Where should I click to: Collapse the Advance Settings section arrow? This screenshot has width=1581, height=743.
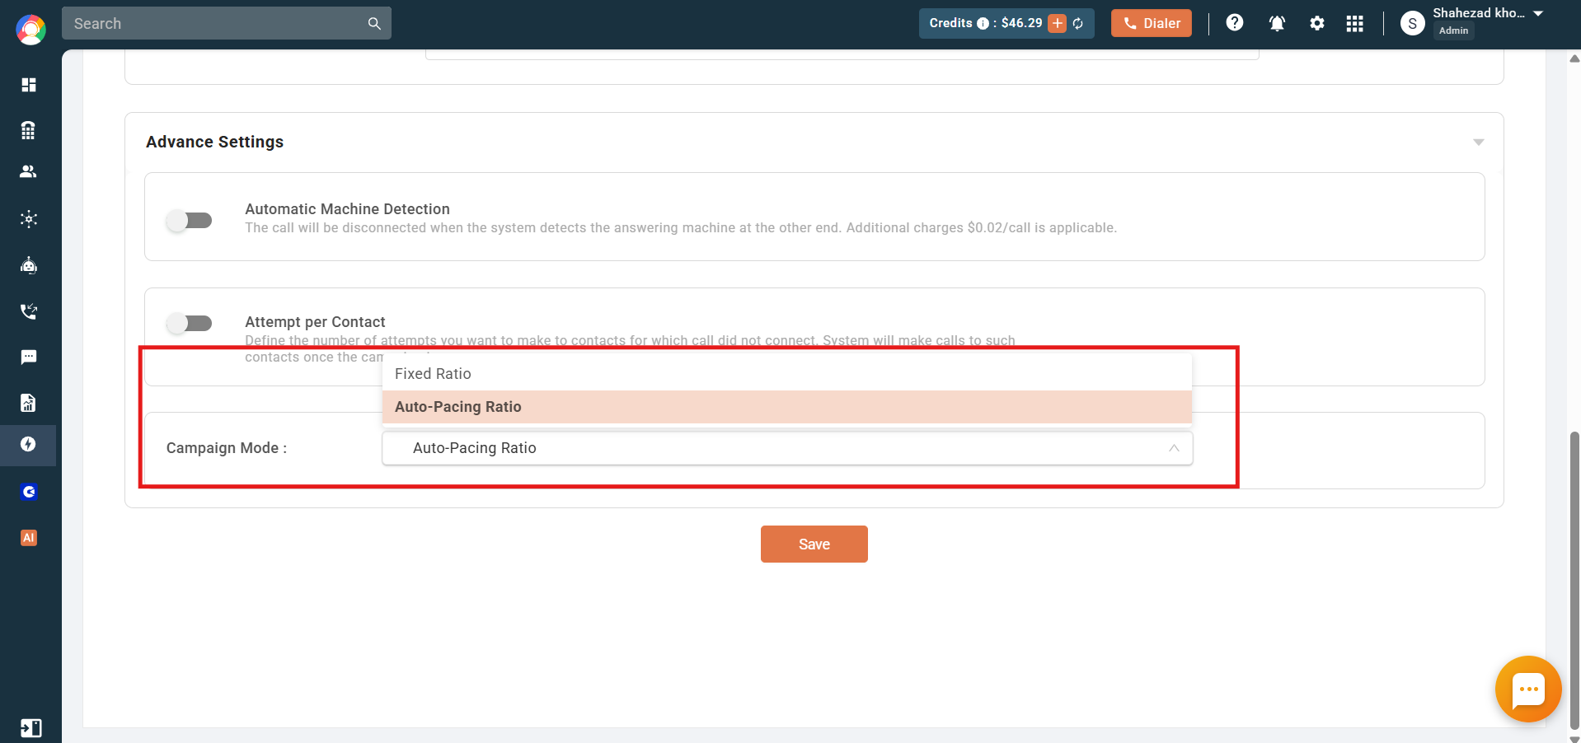(x=1479, y=143)
